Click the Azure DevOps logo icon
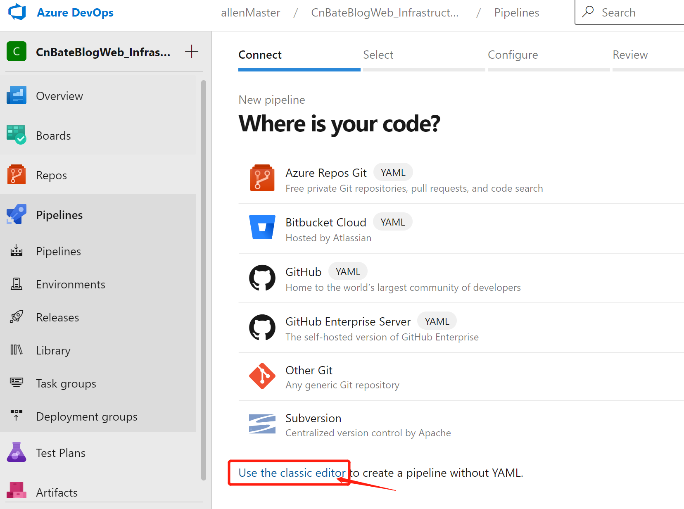 pyautogui.click(x=17, y=12)
